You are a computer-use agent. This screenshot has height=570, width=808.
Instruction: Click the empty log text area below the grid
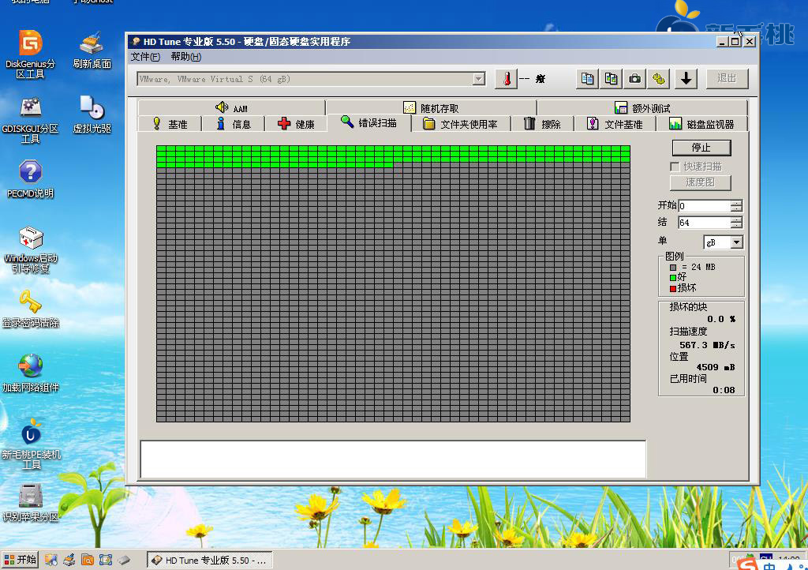[393, 459]
